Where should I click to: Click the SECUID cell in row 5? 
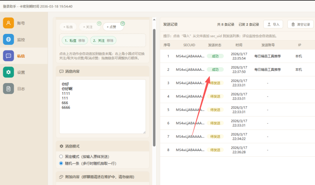pos(190,110)
